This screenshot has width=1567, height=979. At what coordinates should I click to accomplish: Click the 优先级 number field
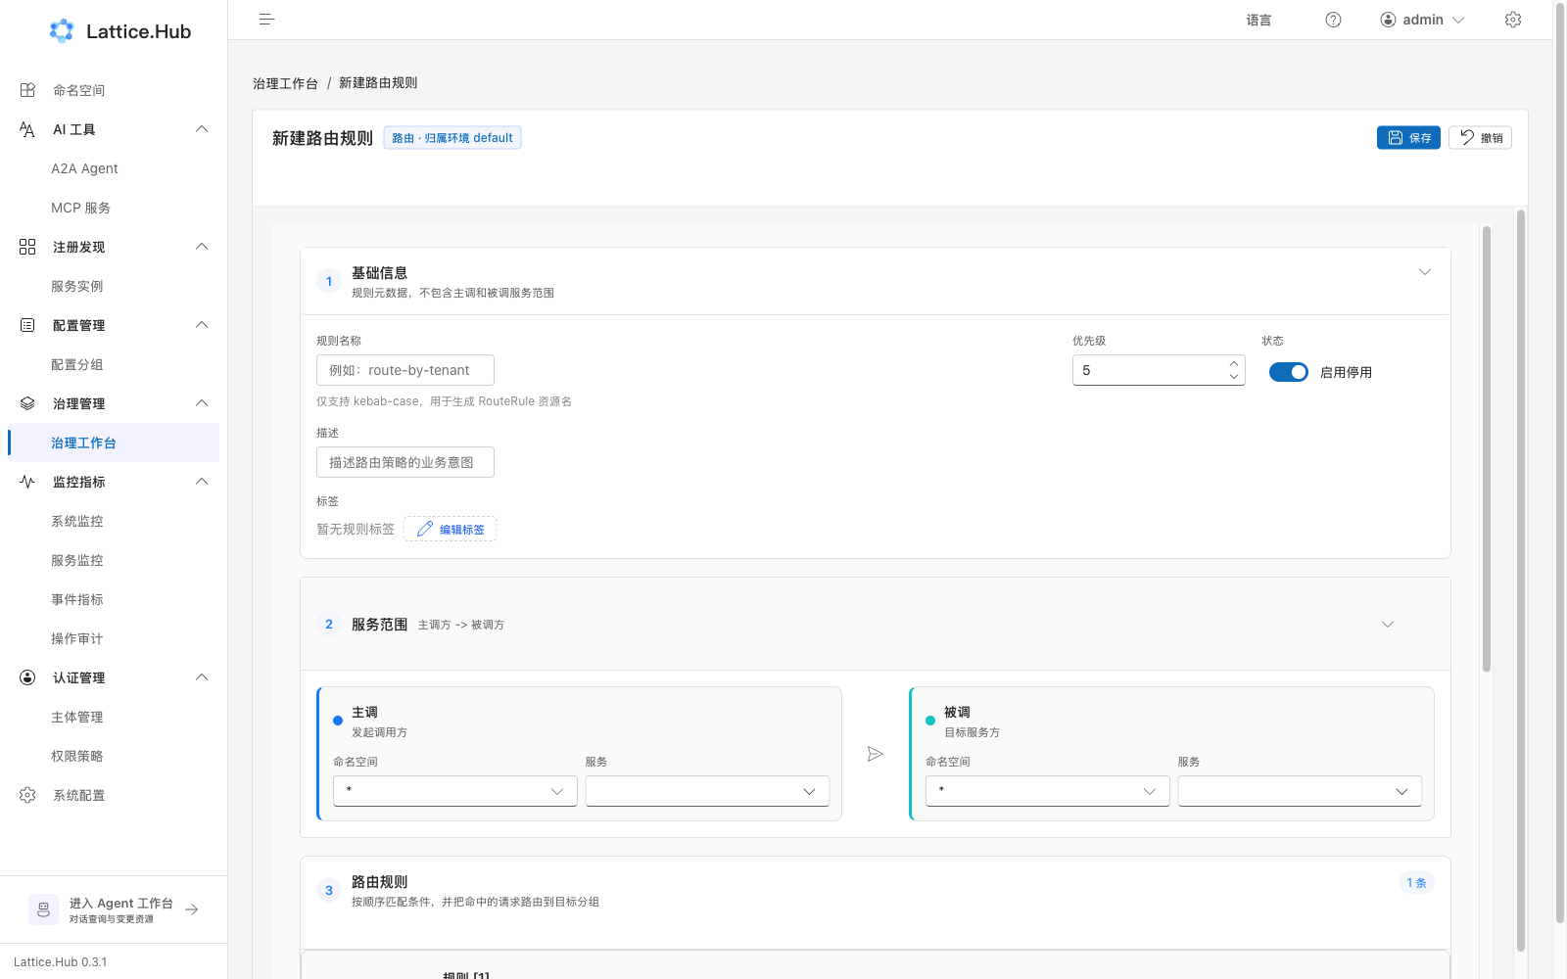[1159, 370]
